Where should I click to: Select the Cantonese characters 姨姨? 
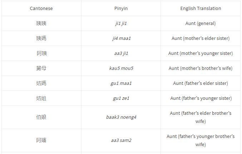click(x=41, y=24)
